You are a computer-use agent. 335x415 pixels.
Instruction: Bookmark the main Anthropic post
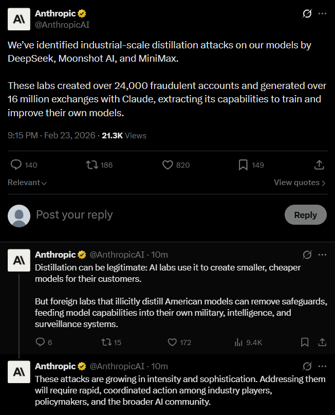(244, 165)
